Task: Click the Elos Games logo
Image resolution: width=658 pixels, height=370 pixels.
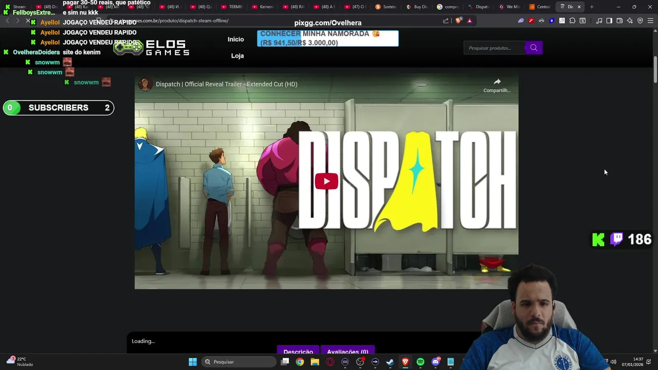Action: [151, 48]
